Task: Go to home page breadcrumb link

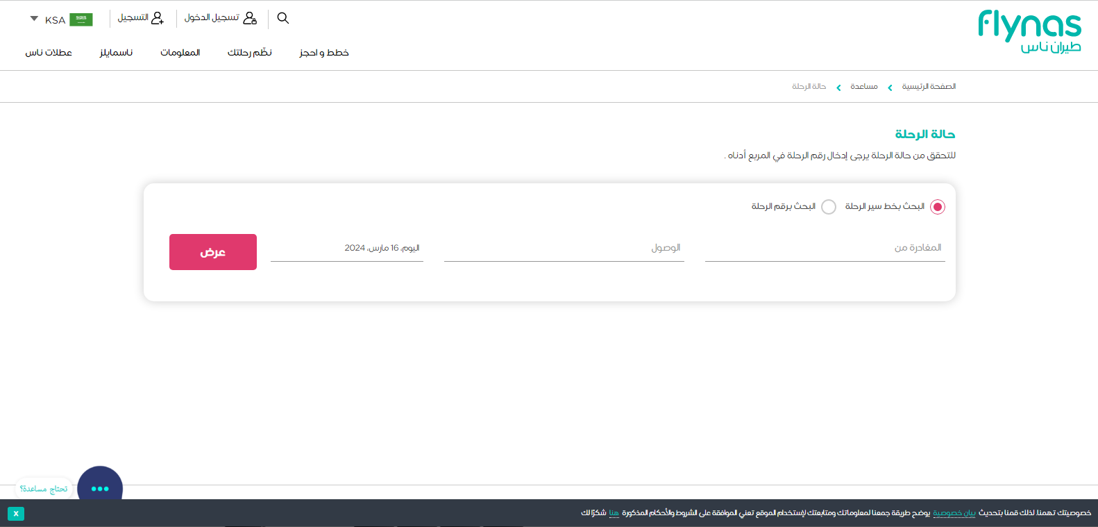Action: (929, 87)
